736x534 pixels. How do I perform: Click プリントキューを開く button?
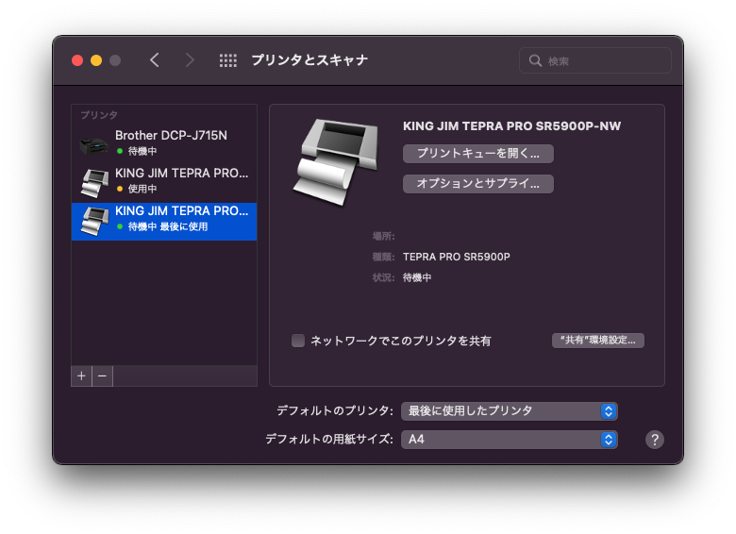[477, 154]
